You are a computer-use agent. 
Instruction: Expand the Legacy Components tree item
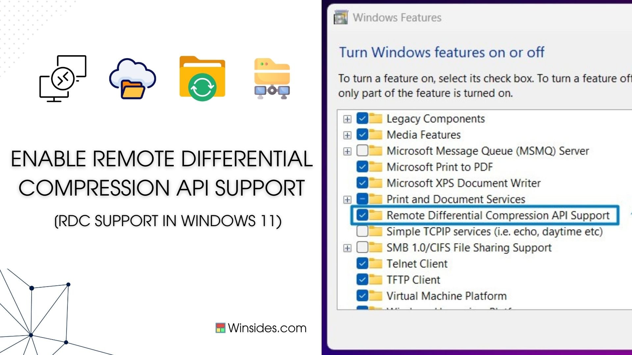(348, 118)
